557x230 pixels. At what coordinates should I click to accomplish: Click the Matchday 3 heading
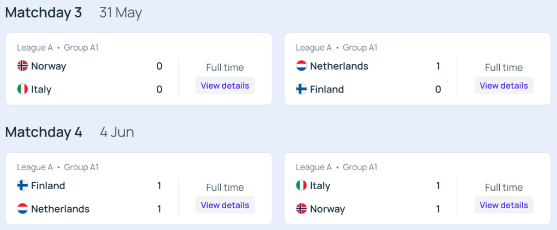pyautogui.click(x=44, y=13)
